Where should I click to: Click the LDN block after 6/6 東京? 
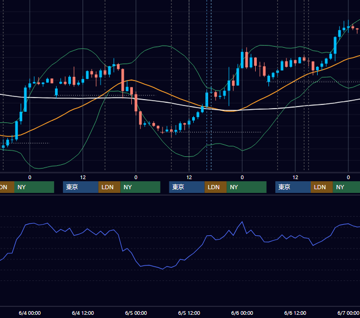tap(322, 187)
